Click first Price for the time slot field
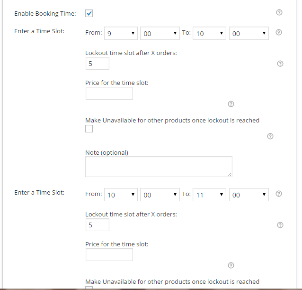Image resolution: width=302 pixels, height=290 pixels. tap(109, 93)
